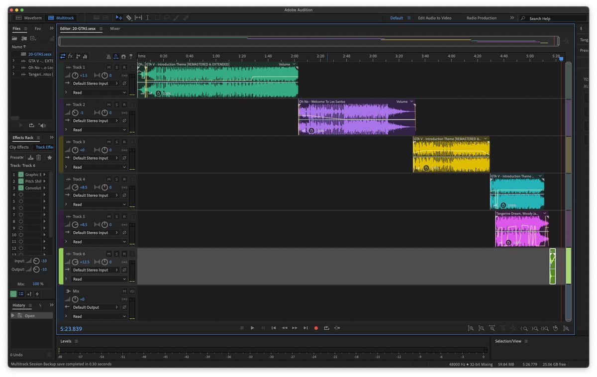This screenshot has height=377, width=597.
Task: Click the Fast Forward button
Action: coord(295,328)
